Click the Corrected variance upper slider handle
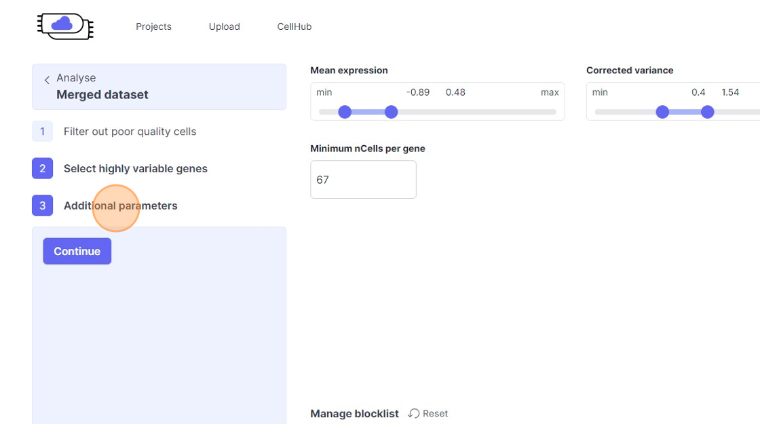760x424 pixels. point(707,112)
